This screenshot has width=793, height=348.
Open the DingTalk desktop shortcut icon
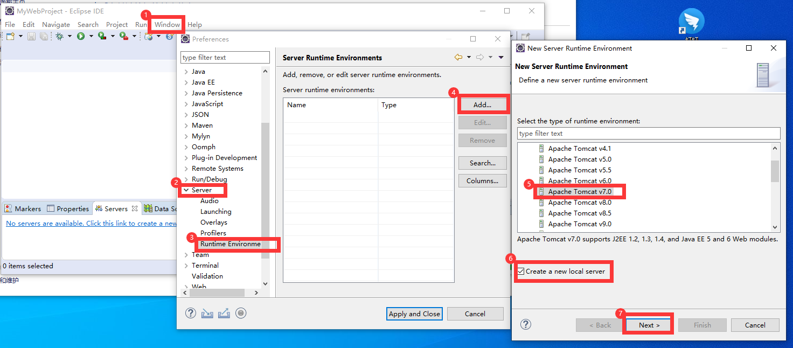tap(691, 22)
